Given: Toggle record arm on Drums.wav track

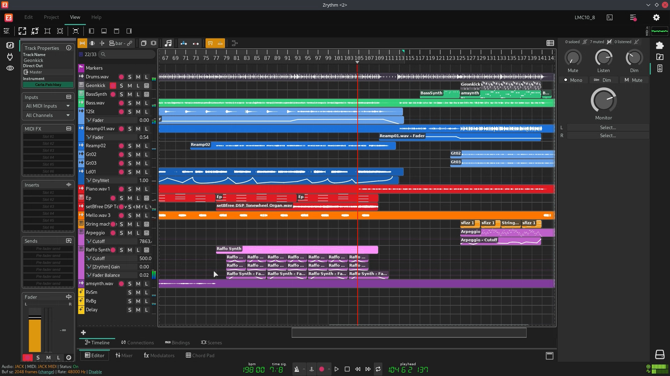Looking at the screenshot, I should (x=121, y=77).
